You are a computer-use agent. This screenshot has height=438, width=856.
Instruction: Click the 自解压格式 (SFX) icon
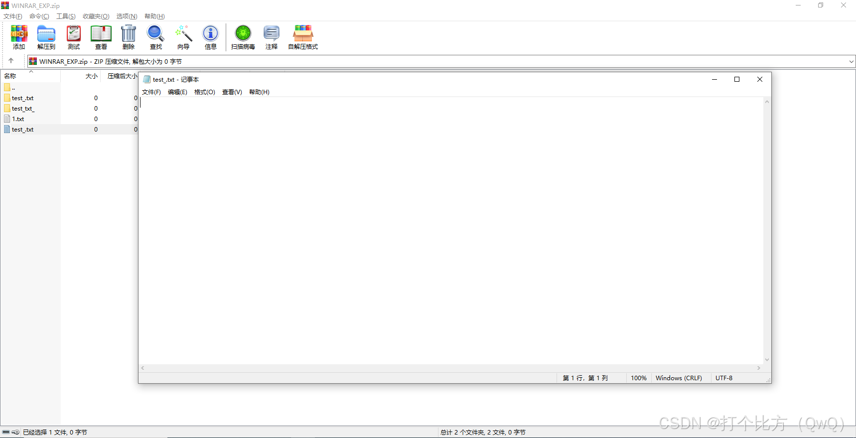pos(303,37)
